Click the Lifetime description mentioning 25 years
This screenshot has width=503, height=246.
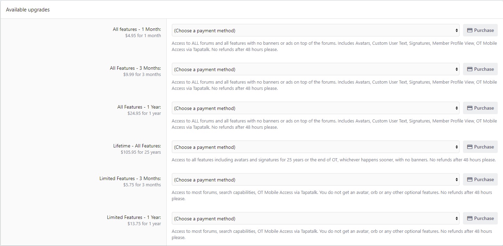click(334, 160)
